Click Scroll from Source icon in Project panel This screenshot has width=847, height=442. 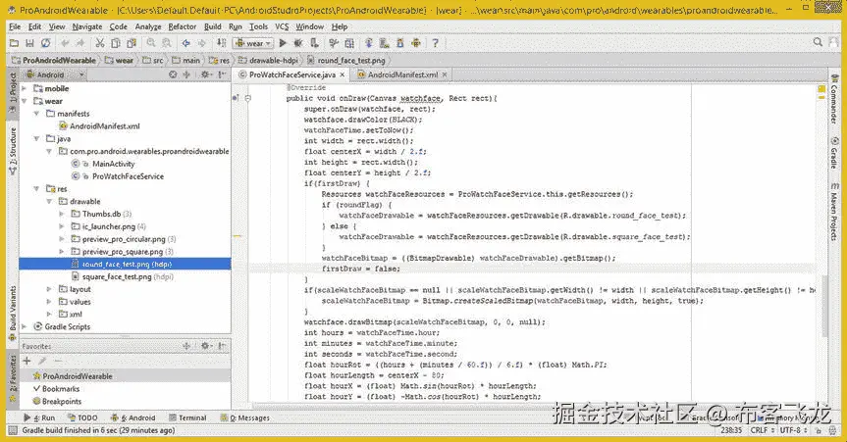pyautogui.click(x=173, y=74)
